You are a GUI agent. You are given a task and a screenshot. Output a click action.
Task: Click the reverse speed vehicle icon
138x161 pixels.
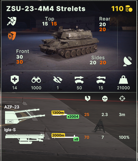tap(101, 80)
